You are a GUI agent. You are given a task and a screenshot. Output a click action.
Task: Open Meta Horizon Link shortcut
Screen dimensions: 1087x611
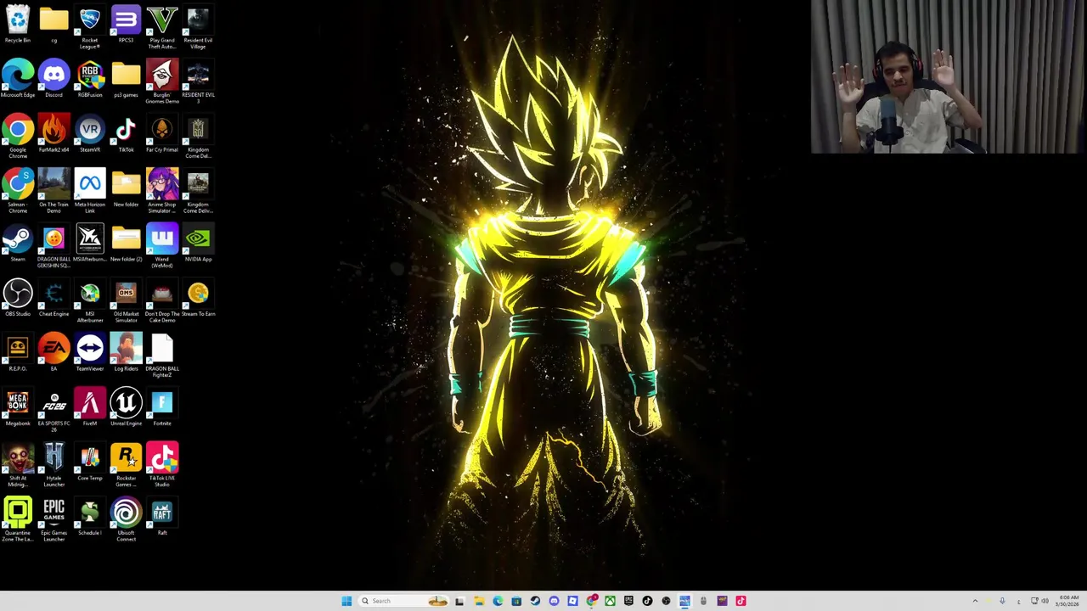coord(90,192)
